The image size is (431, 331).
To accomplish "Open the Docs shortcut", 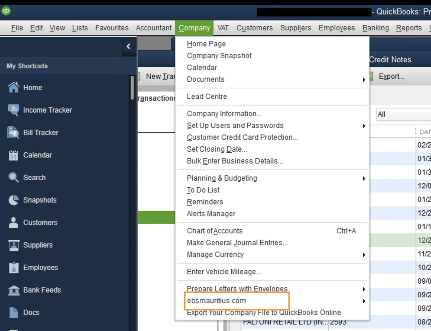I will (x=31, y=312).
